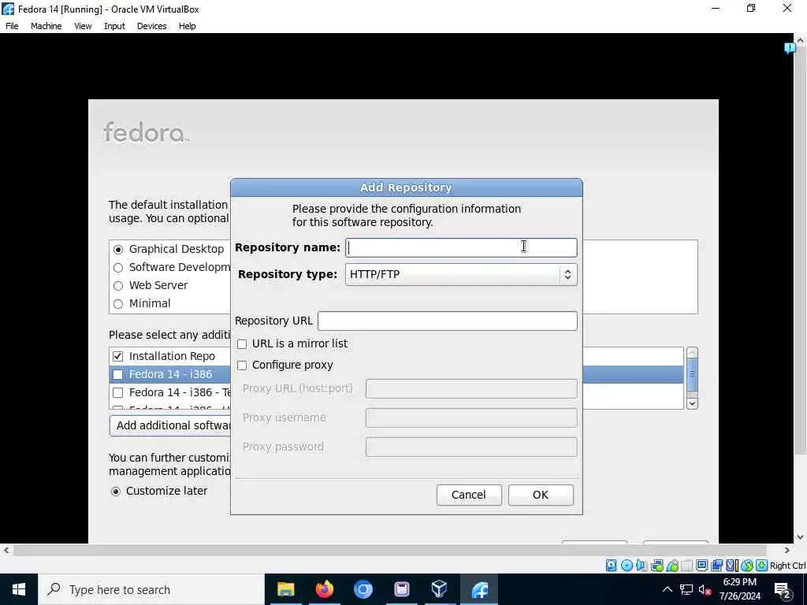Open the blue circular browser taskbar icon

tap(363, 589)
